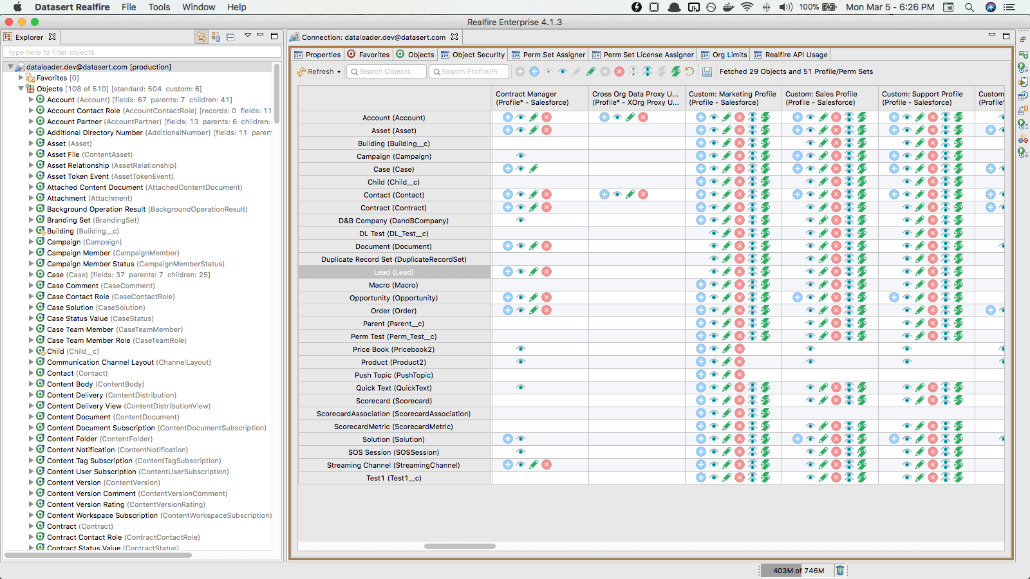
Task: Click the Explorer icon right of the link arrows
Action: [x=216, y=37]
